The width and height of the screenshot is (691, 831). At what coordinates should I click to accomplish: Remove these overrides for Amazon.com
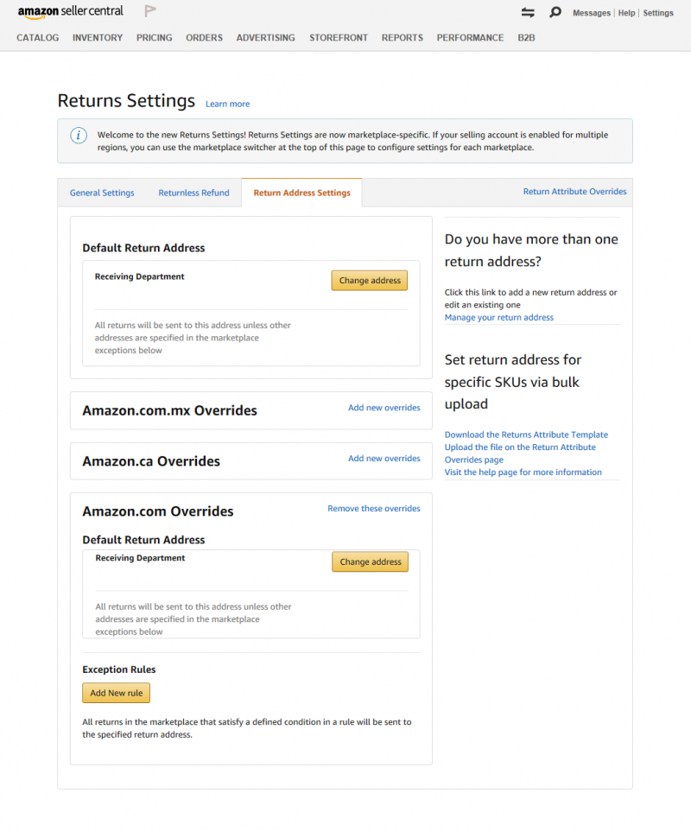(x=374, y=508)
